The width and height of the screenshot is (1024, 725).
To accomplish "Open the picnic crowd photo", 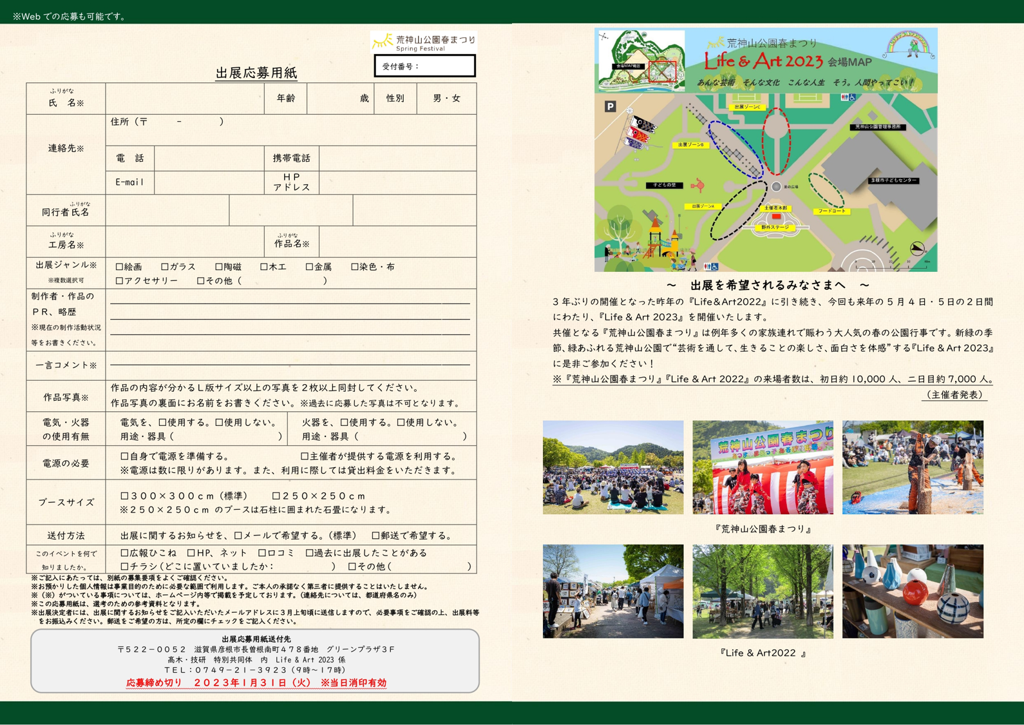I will (x=613, y=467).
